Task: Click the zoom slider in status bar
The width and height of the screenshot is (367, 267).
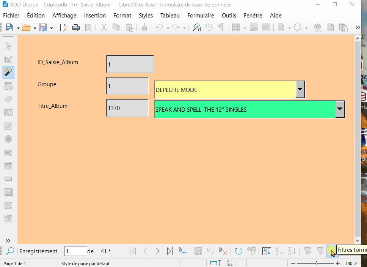Action: [x=316, y=263]
